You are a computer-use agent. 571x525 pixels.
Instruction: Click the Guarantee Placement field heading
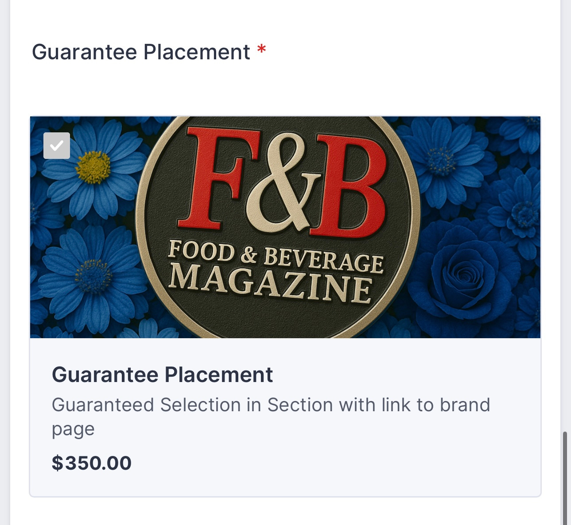(141, 52)
